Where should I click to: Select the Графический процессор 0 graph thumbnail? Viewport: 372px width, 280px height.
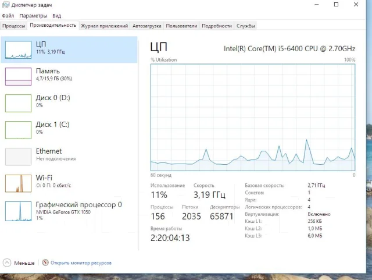(18, 211)
